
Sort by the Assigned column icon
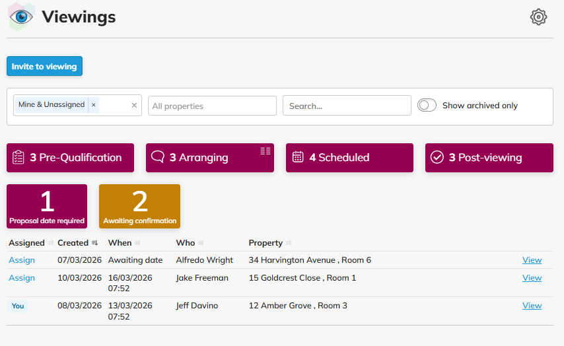(51, 243)
